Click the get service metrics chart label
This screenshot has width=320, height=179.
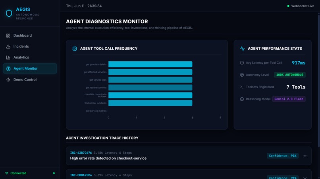click(96, 111)
